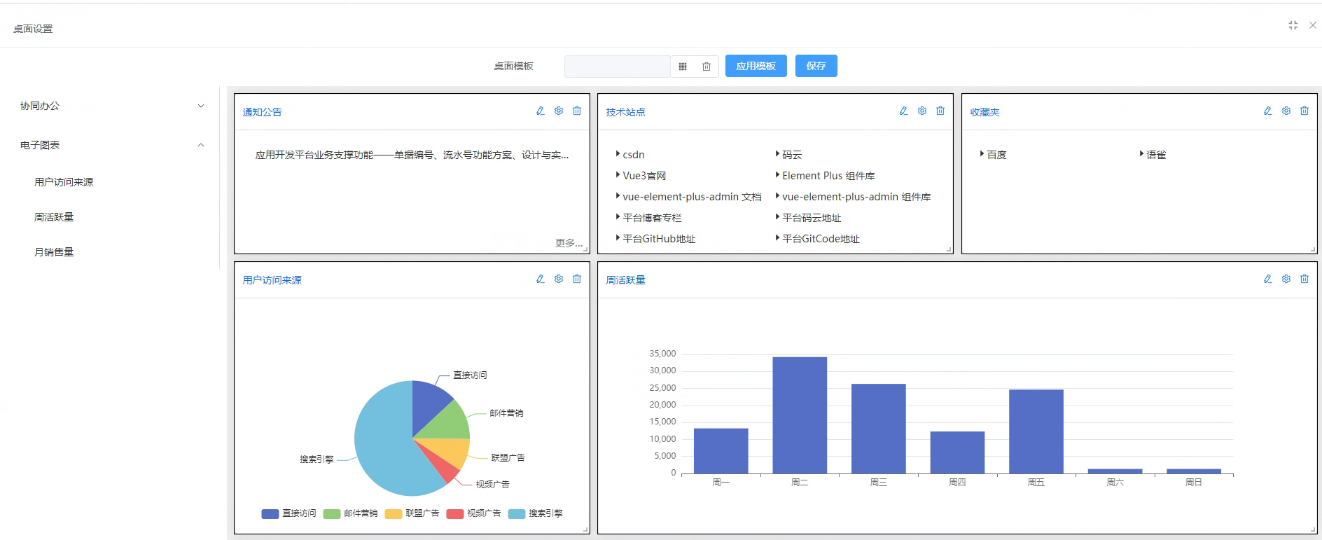Focus the 桌面模板 input field
The width and height of the screenshot is (1322, 540).
pyautogui.click(x=618, y=67)
